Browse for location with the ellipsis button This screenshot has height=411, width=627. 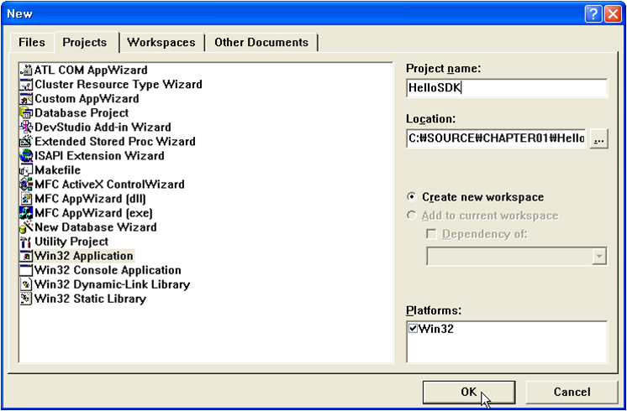coord(598,139)
